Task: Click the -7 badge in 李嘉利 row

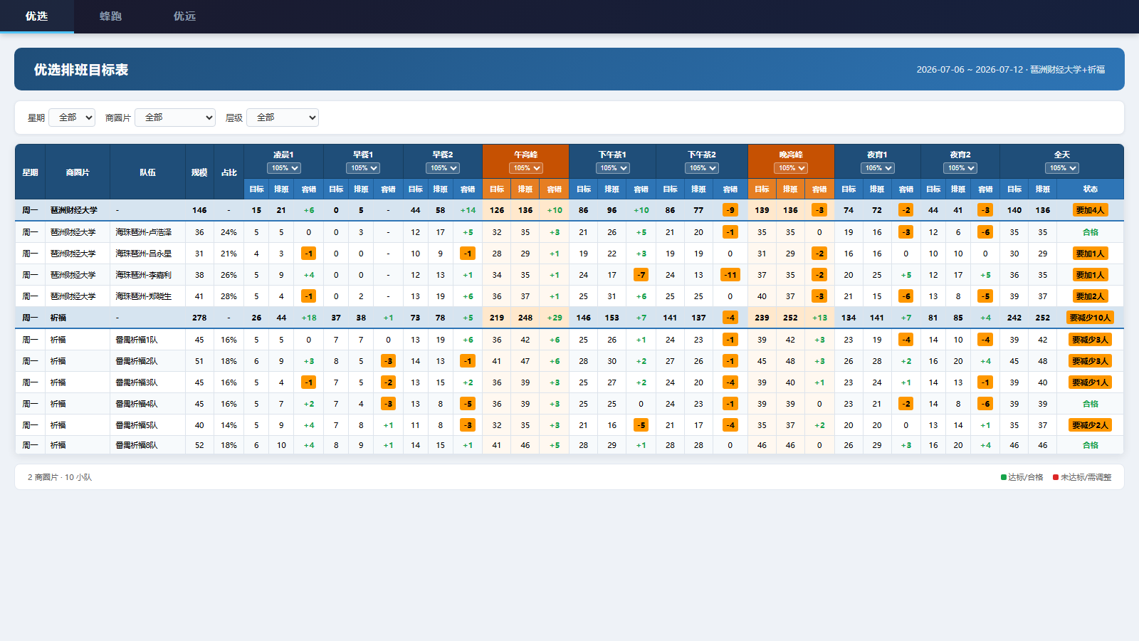Action: click(641, 275)
